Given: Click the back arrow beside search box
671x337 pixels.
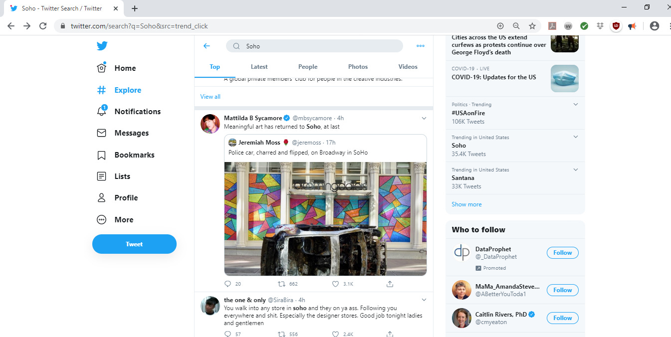Looking at the screenshot, I should pyautogui.click(x=207, y=46).
